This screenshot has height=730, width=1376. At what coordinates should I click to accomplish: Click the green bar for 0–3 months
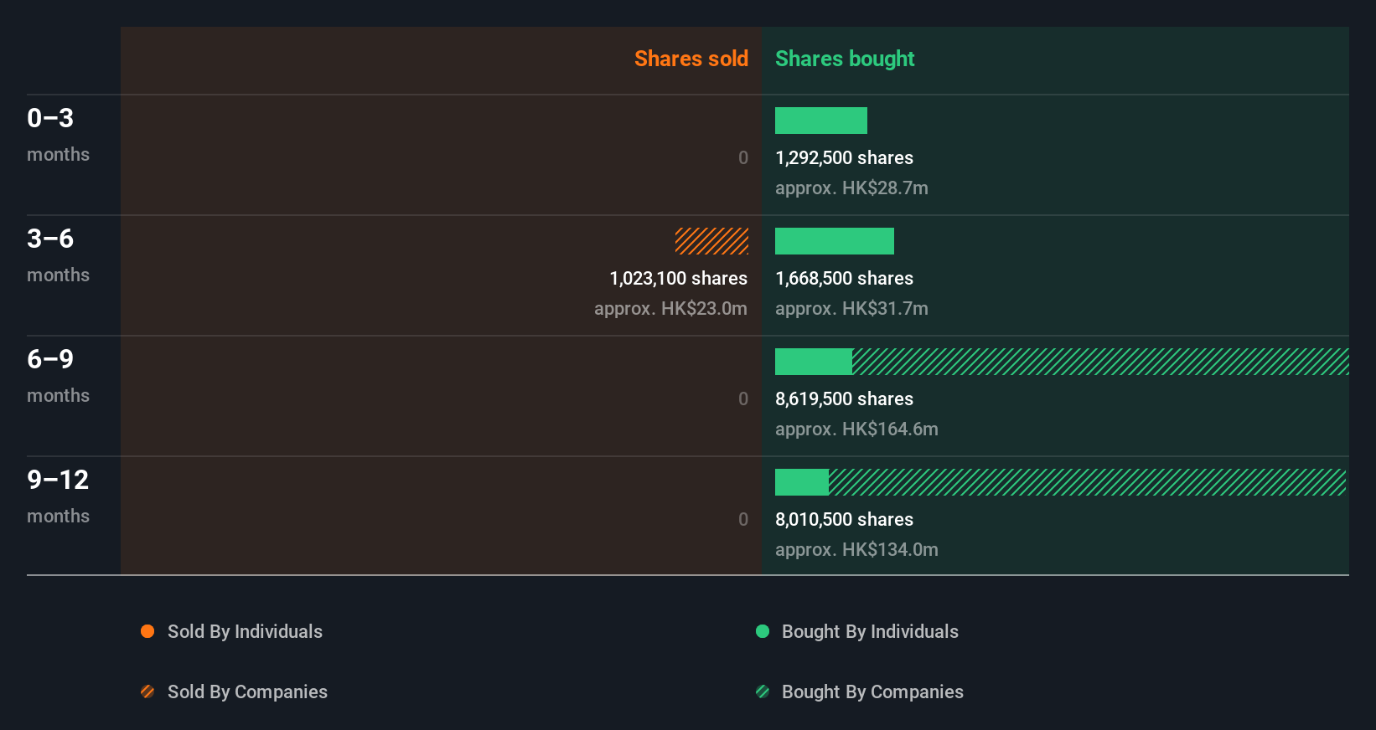pyautogui.click(x=821, y=121)
